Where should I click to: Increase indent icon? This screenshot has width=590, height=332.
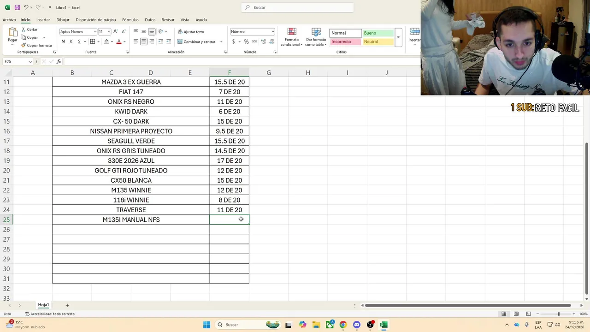pyautogui.click(x=168, y=41)
